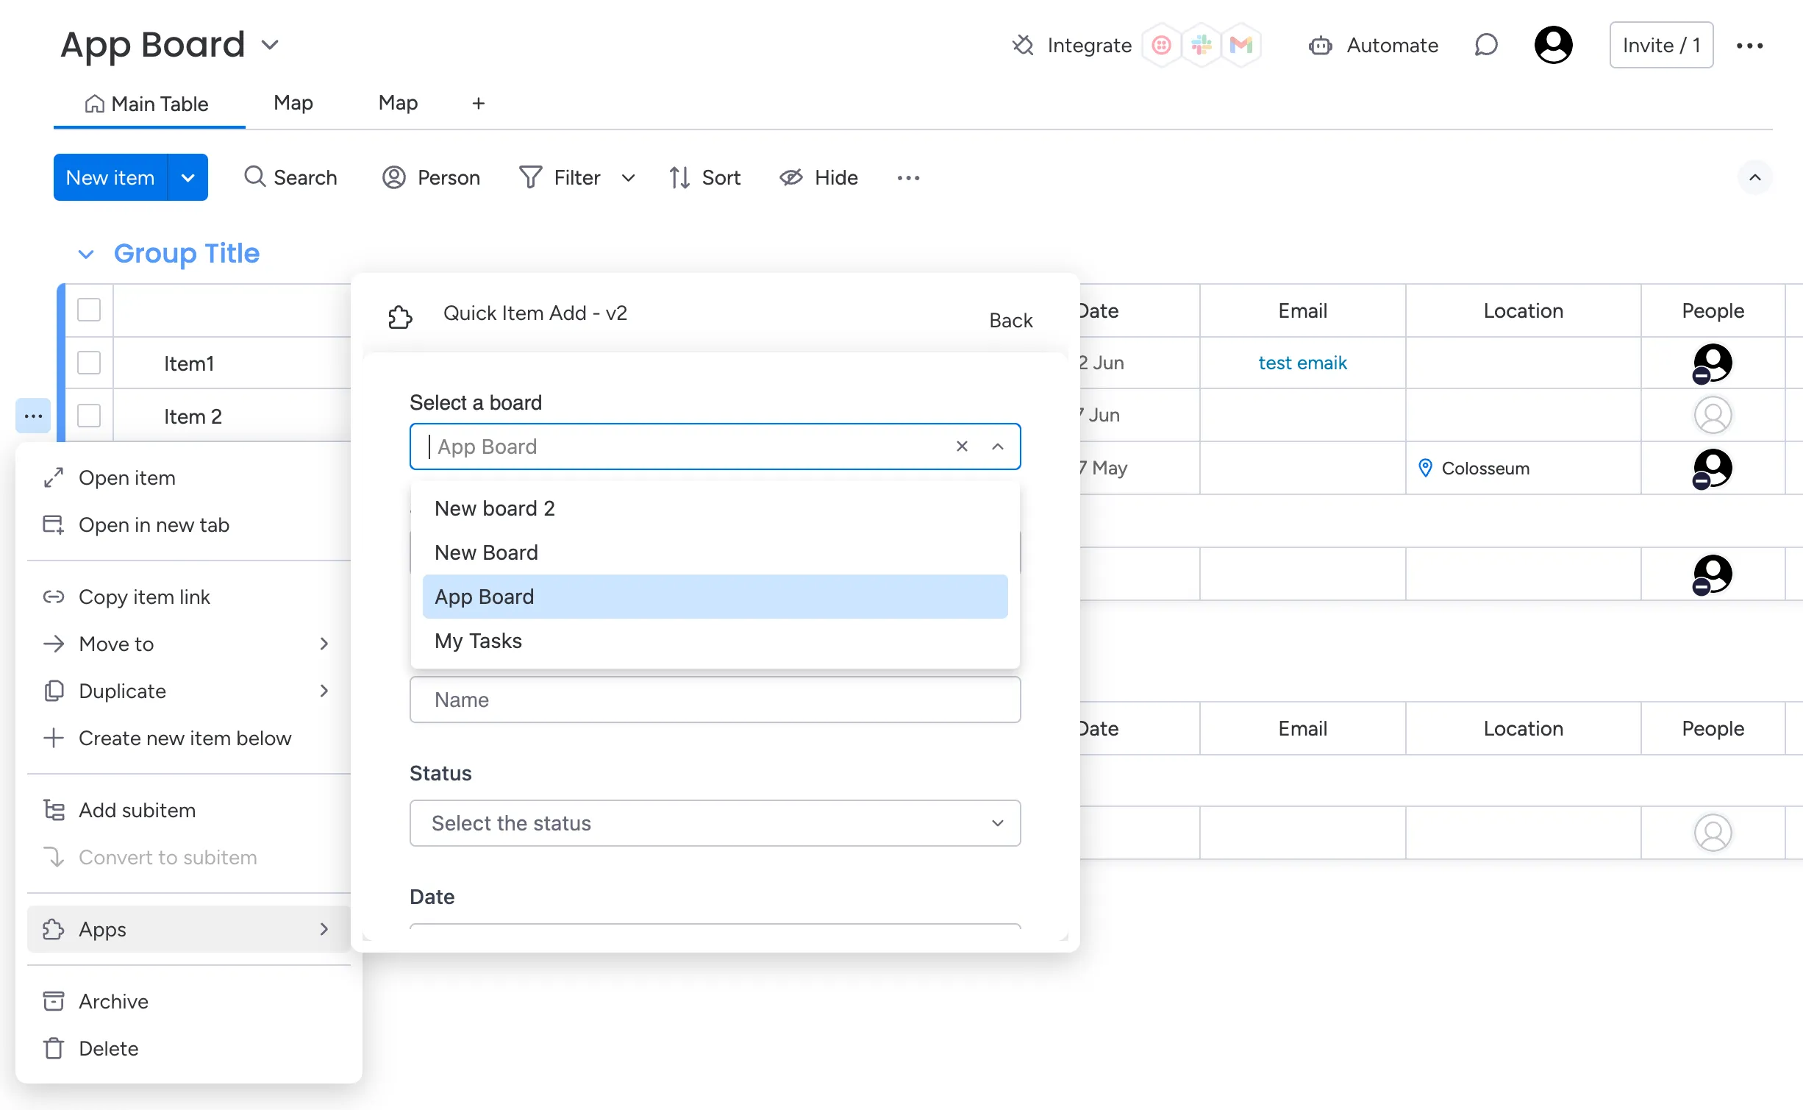1803x1110 pixels.
Task: Open the chat bubble icon top right
Action: (x=1486, y=45)
